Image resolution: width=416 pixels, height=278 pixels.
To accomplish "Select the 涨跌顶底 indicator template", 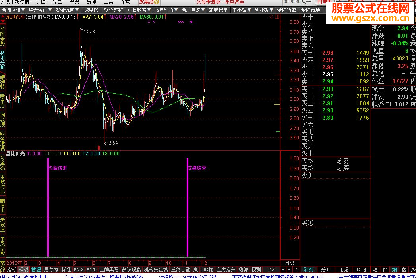I will pos(131,270).
